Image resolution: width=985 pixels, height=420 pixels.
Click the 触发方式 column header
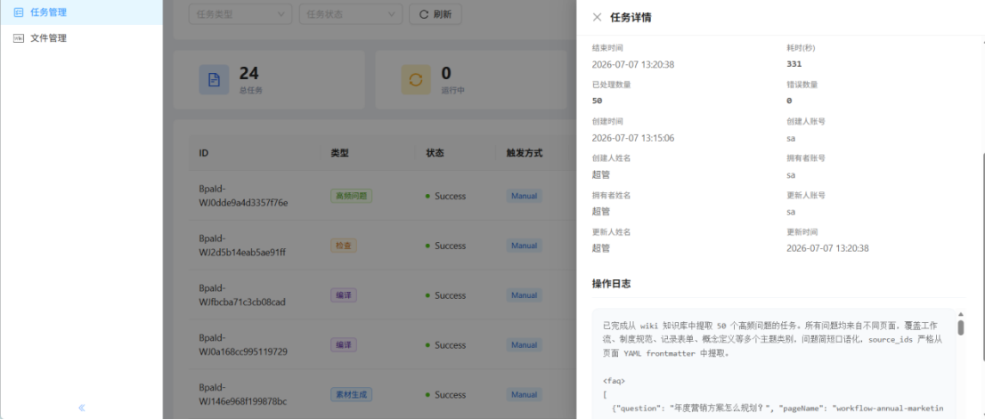click(x=525, y=153)
